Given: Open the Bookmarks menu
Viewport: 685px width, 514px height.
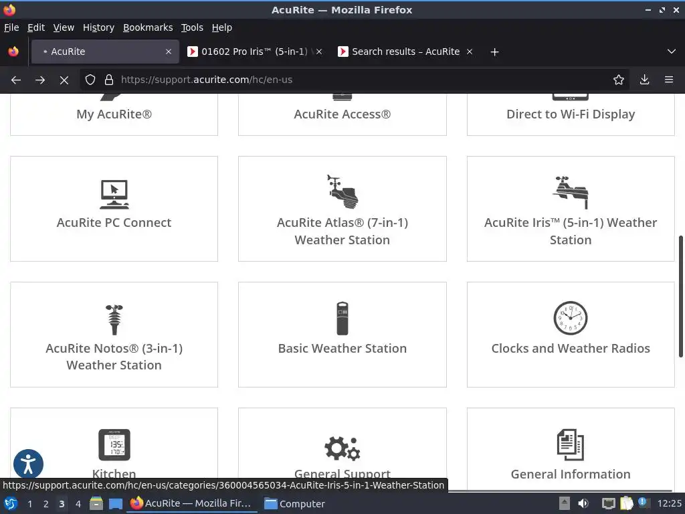Looking at the screenshot, I should tap(148, 27).
